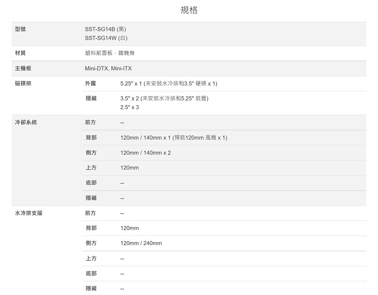Click the 型號 row label

pos(20,29)
